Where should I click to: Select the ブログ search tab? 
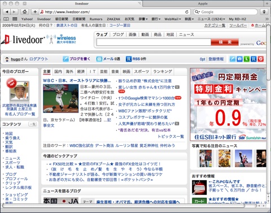pyautogui.click(x=118, y=34)
